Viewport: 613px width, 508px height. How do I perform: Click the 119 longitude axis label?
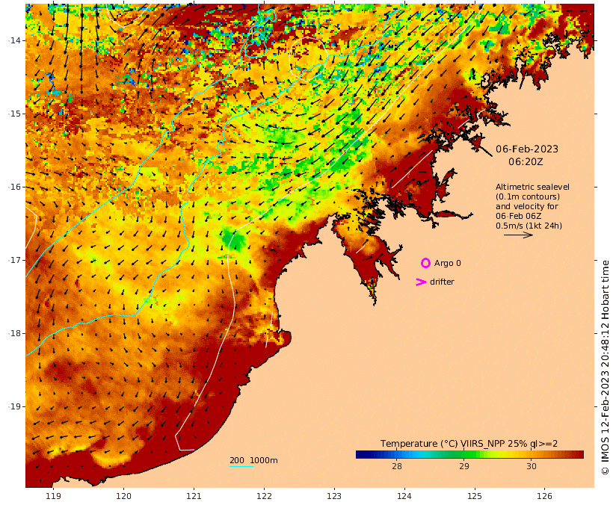click(x=53, y=496)
